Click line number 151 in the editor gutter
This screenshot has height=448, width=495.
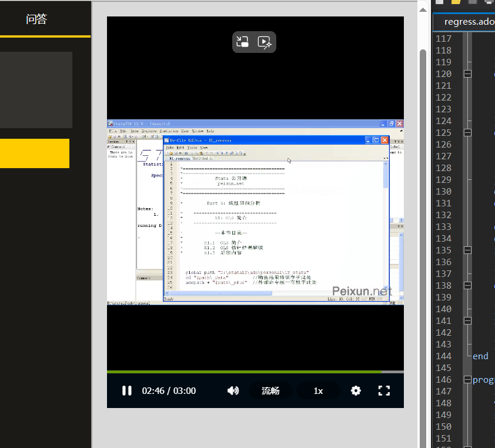443,438
